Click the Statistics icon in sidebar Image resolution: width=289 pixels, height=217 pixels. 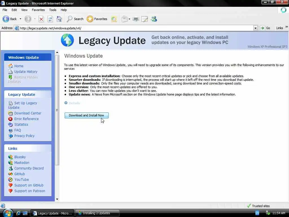[10, 125]
